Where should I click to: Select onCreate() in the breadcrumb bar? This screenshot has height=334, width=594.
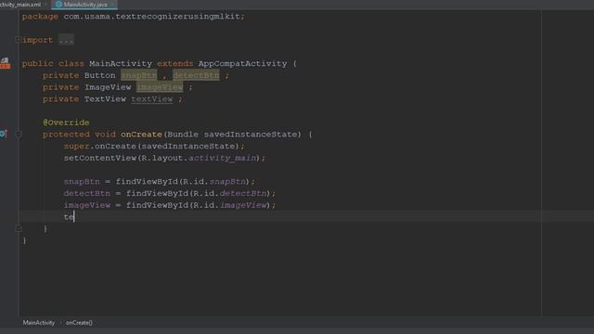pyautogui.click(x=79, y=323)
